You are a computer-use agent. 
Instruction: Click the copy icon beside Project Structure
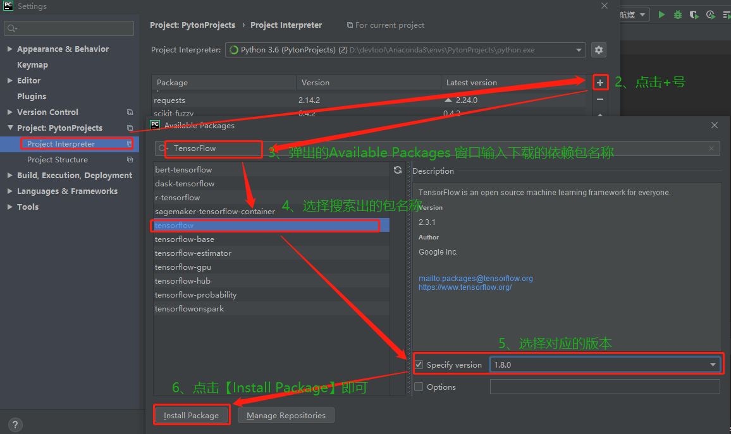(x=130, y=160)
